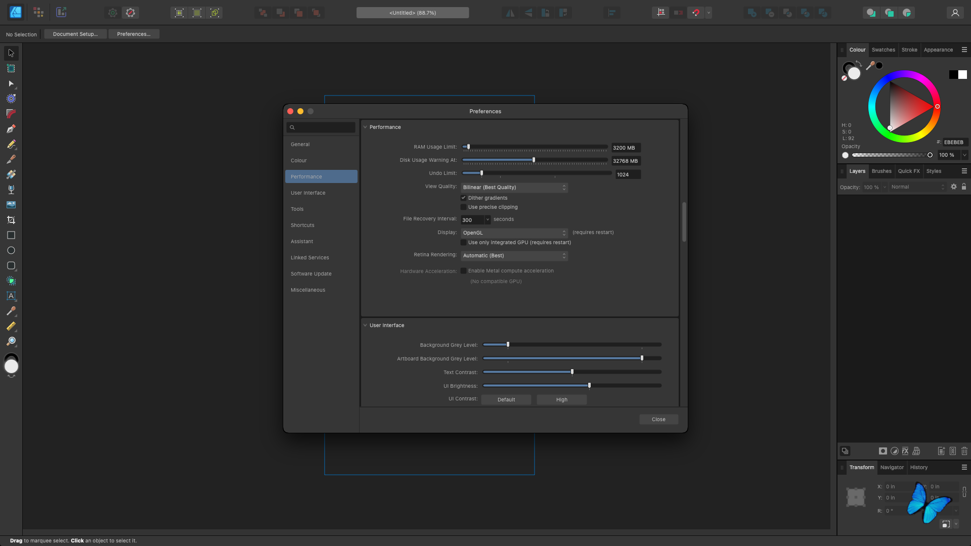Screen dimensions: 971x546
Task: Select Miscellaneous in Preferences sidebar
Action: tap(321, 290)
